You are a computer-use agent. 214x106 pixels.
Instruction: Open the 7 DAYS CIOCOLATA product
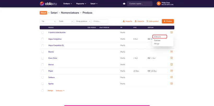click(57, 33)
